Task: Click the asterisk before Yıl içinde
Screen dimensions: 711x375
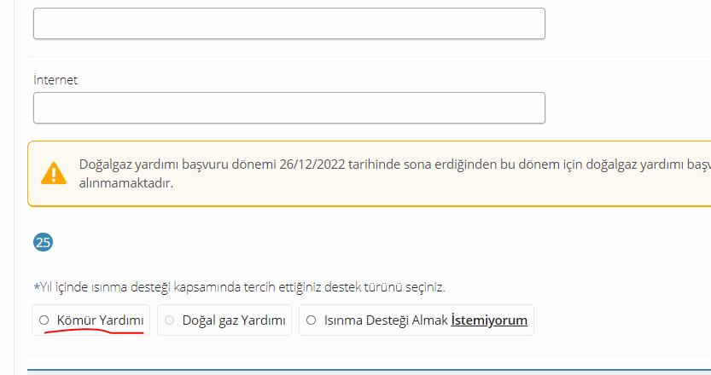Action: (x=37, y=287)
